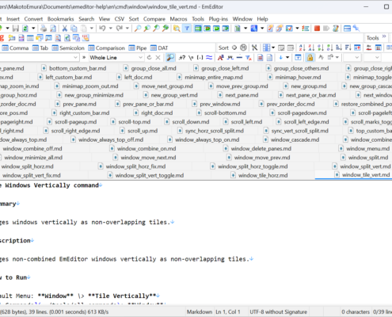Click the scissors tool in CSV toolbar
Image resolution: width=392 pixels, height=317 pixels.
[254, 48]
